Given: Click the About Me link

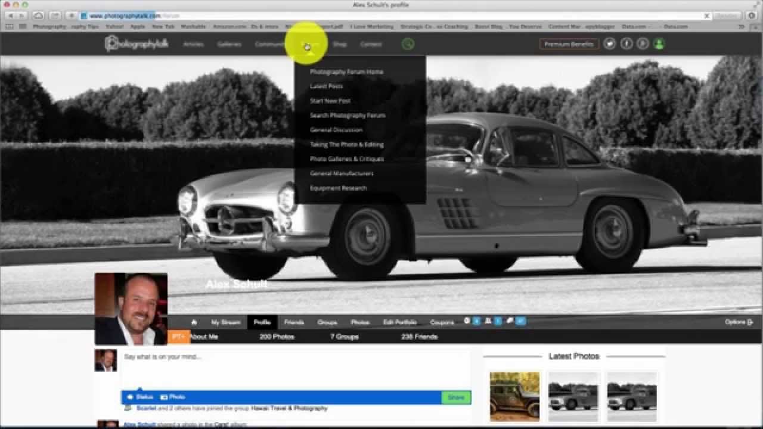Looking at the screenshot, I should [204, 337].
